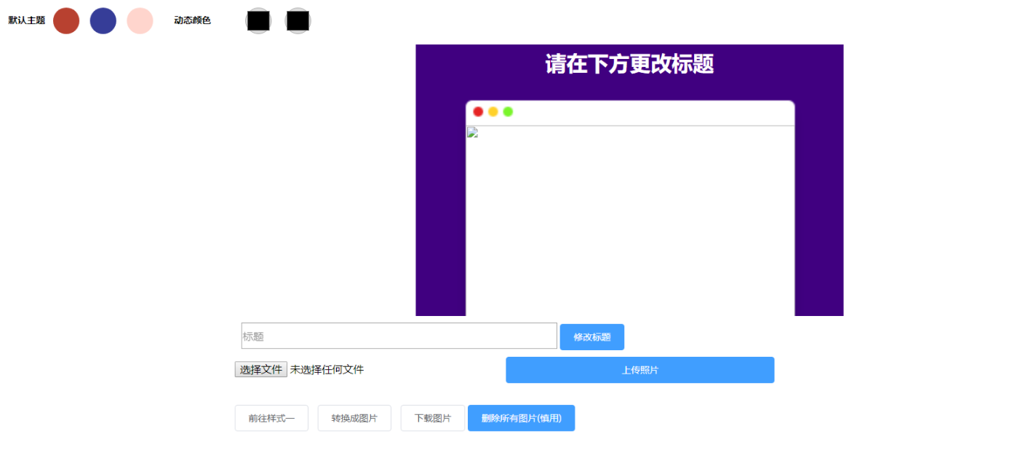Screen dimensions: 1036x466
Task: Click the 未选择任何文件 file status text
Action: pos(327,370)
